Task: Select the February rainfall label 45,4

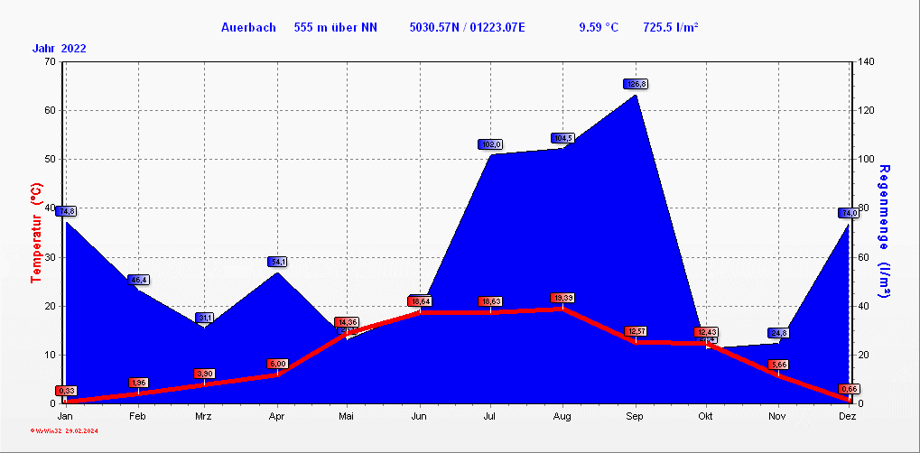Action: point(138,280)
